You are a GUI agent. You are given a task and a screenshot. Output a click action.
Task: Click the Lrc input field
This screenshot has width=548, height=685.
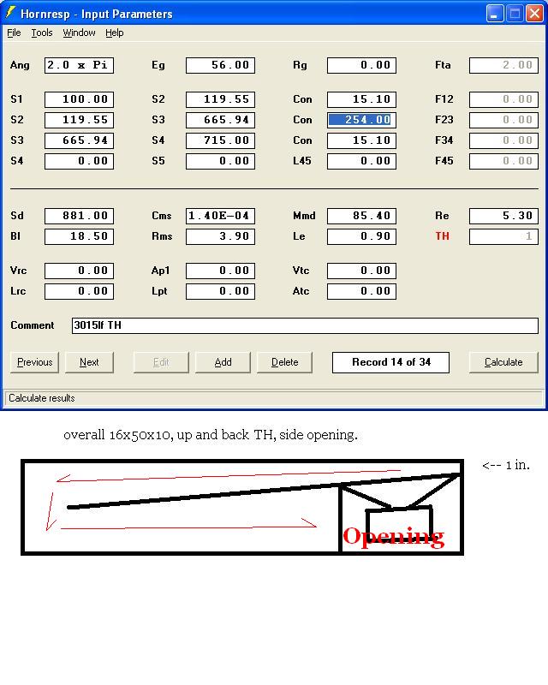click(79, 291)
